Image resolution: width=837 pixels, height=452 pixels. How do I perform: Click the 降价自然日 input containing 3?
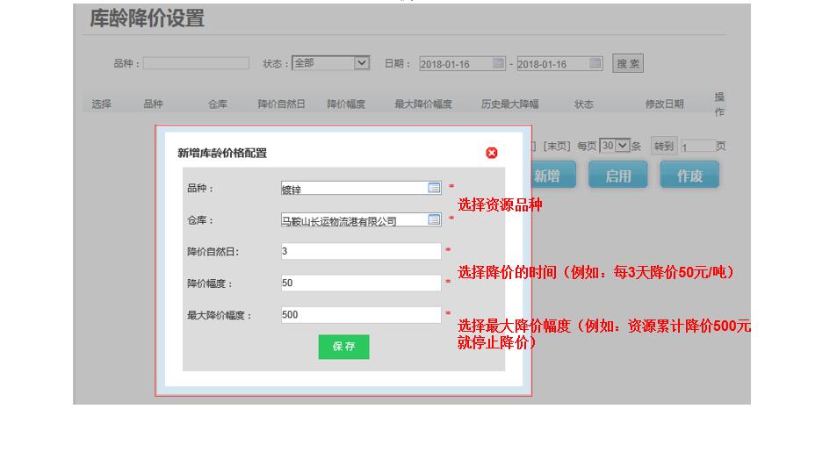tap(360, 252)
